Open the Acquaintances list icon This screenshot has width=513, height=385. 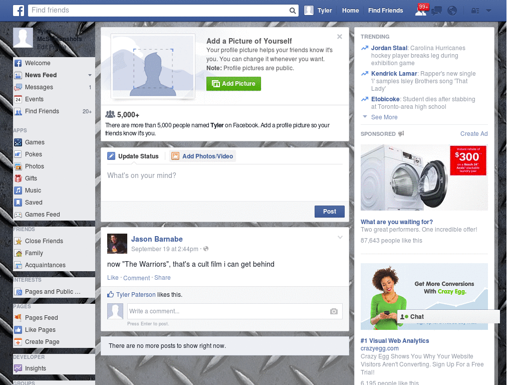point(19,265)
